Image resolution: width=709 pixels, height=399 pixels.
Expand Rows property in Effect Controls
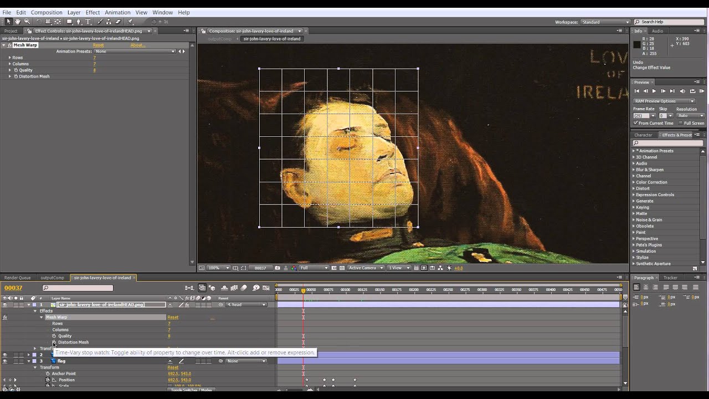tap(9, 58)
